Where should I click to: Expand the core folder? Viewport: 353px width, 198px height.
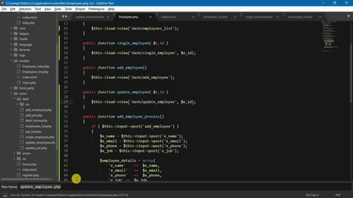[11, 28]
